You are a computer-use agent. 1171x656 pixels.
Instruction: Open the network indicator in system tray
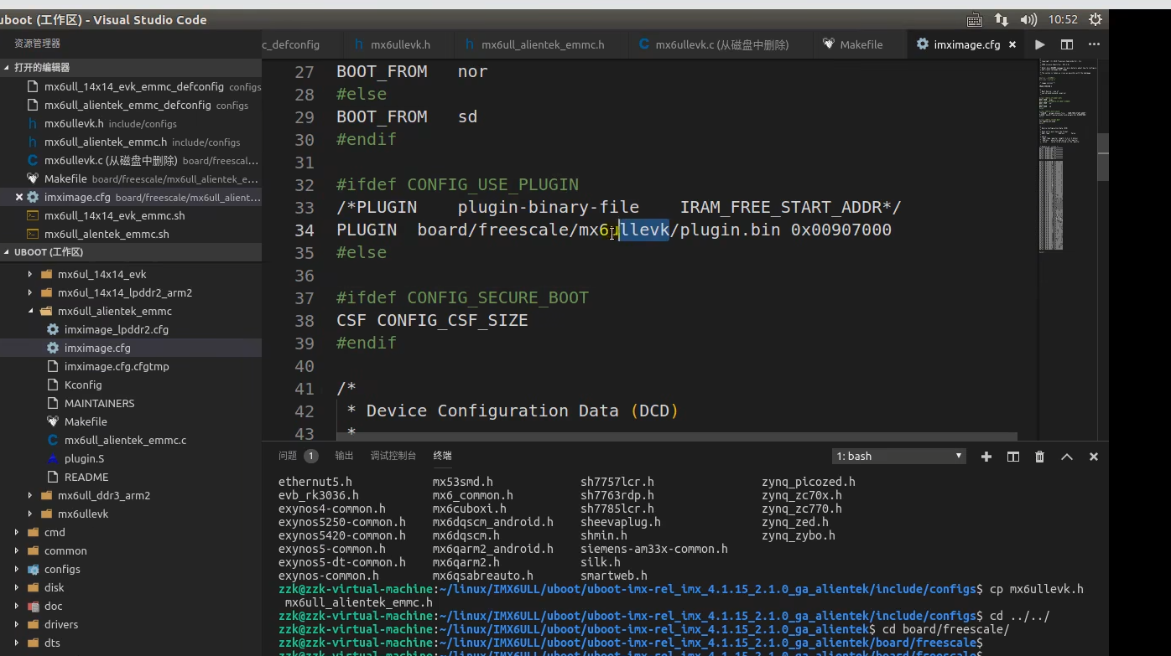[1001, 19]
